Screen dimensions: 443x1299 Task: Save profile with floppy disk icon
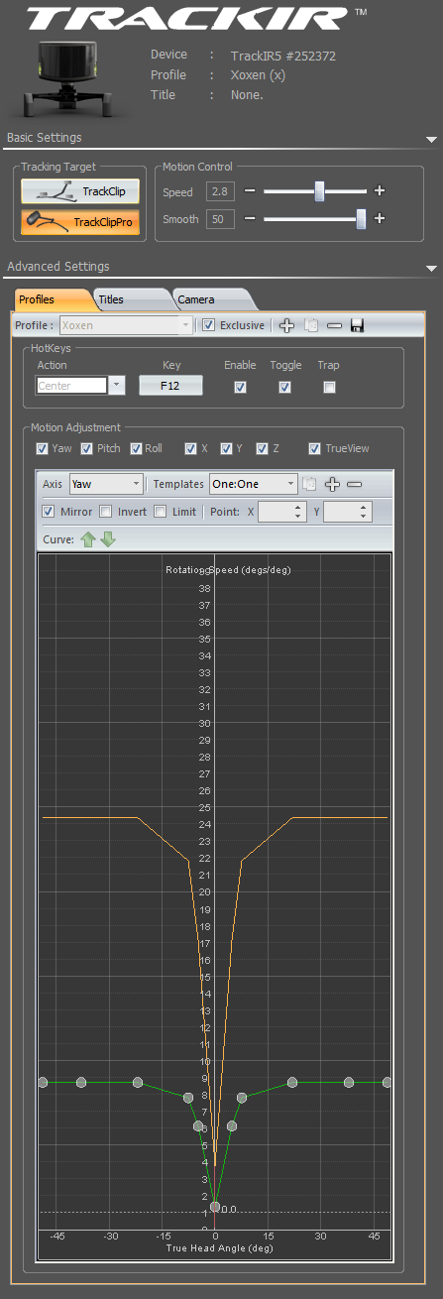coord(357,325)
